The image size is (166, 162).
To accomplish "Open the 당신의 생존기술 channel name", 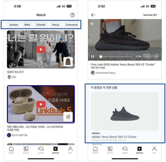I will point(20,135).
